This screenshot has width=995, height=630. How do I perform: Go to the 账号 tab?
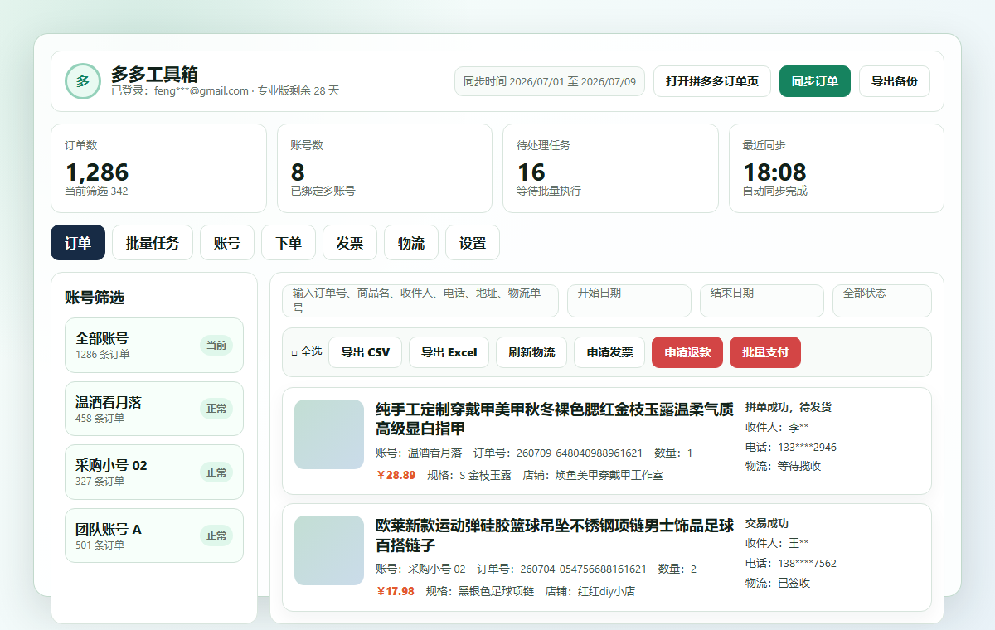(x=227, y=243)
